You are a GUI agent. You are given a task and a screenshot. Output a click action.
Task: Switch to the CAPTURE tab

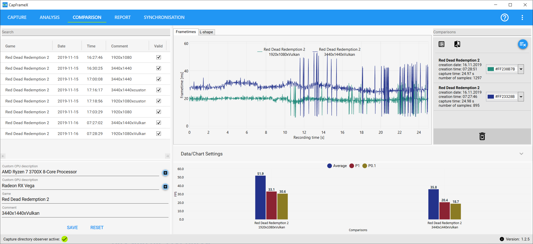[17, 17]
